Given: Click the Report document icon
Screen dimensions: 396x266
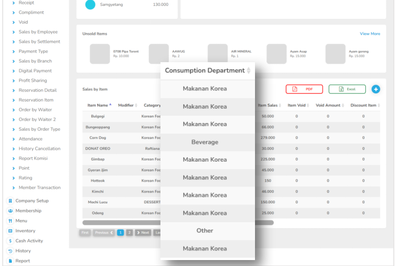Looking at the screenshot, I should [x=10, y=261].
